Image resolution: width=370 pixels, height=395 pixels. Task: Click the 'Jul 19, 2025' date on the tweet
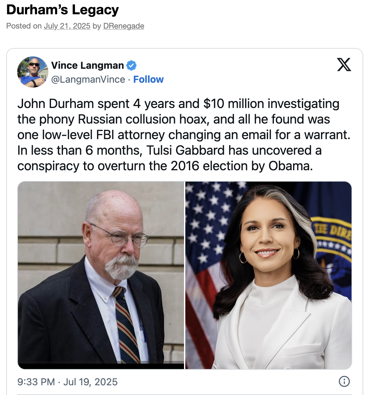coord(90,382)
